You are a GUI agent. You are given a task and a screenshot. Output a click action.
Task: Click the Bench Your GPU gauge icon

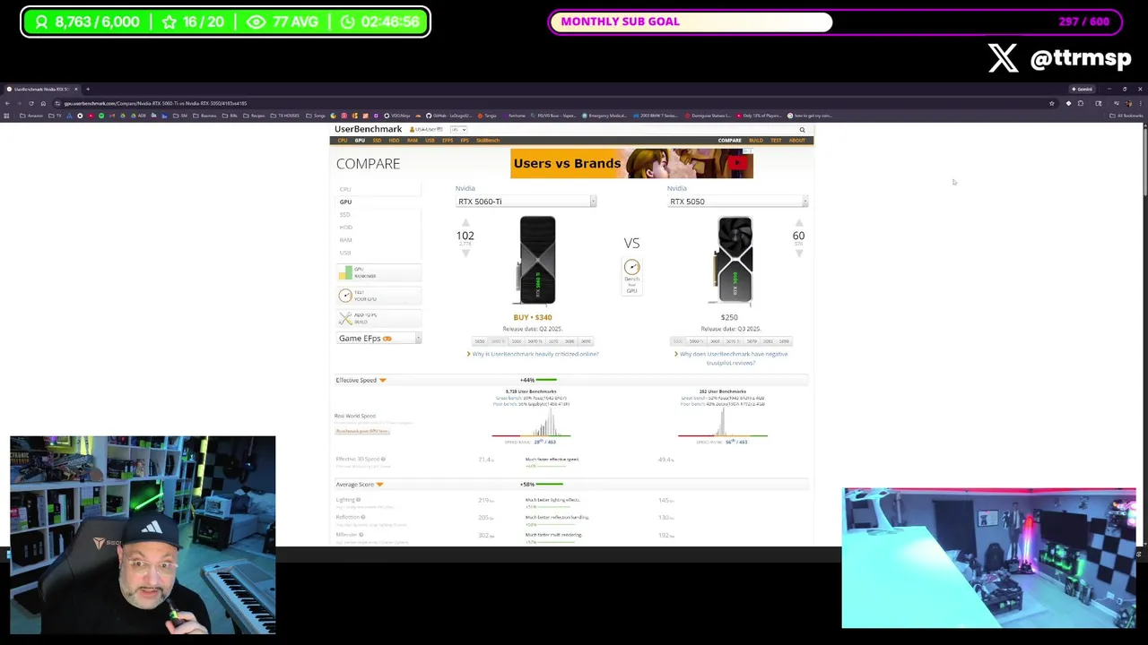(x=631, y=267)
